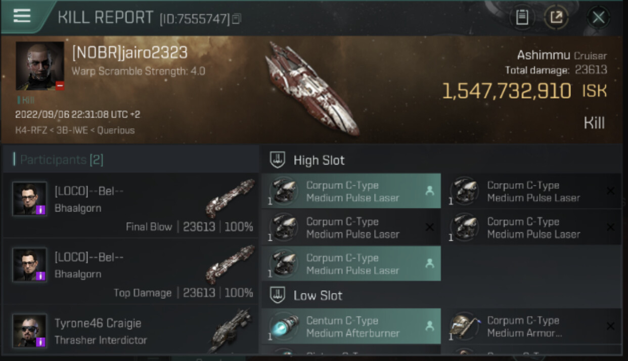The height and width of the screenshot is (361, 628).
Task: Open --Bel-- Final Blow portrait
Action: coord(30,198)
